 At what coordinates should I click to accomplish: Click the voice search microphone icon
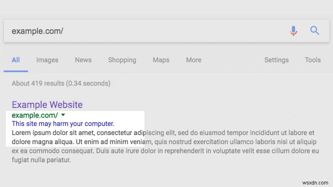(294, 31)
